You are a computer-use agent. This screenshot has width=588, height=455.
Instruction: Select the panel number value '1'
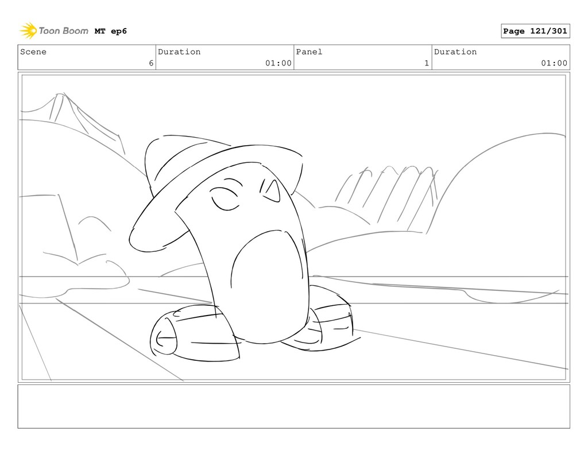[x=427, y=63]
